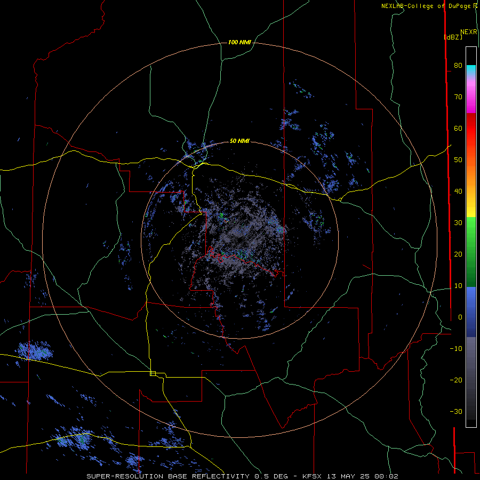Click the 100 NMI range ring label

[239, 42]
